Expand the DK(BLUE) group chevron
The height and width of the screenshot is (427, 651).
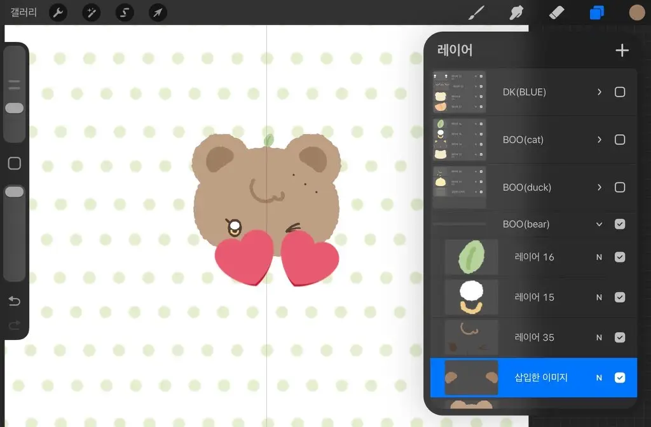[x=599, y=92]
